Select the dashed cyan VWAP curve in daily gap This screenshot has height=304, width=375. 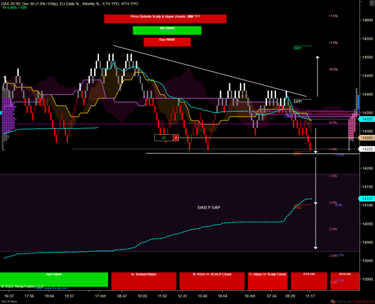click(158, 237)
